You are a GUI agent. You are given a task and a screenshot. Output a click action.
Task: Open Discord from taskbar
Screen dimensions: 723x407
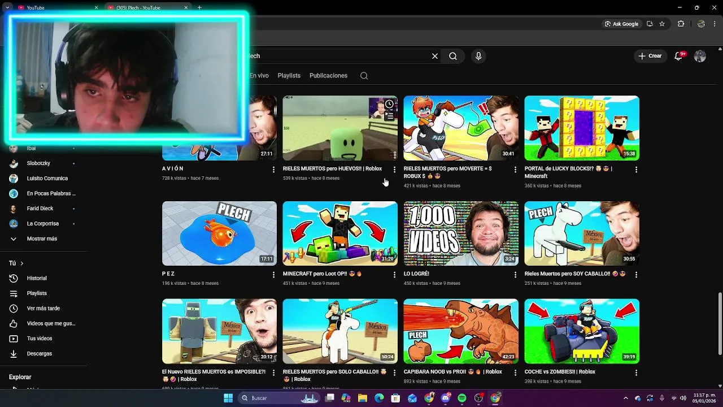click(446, 398)
